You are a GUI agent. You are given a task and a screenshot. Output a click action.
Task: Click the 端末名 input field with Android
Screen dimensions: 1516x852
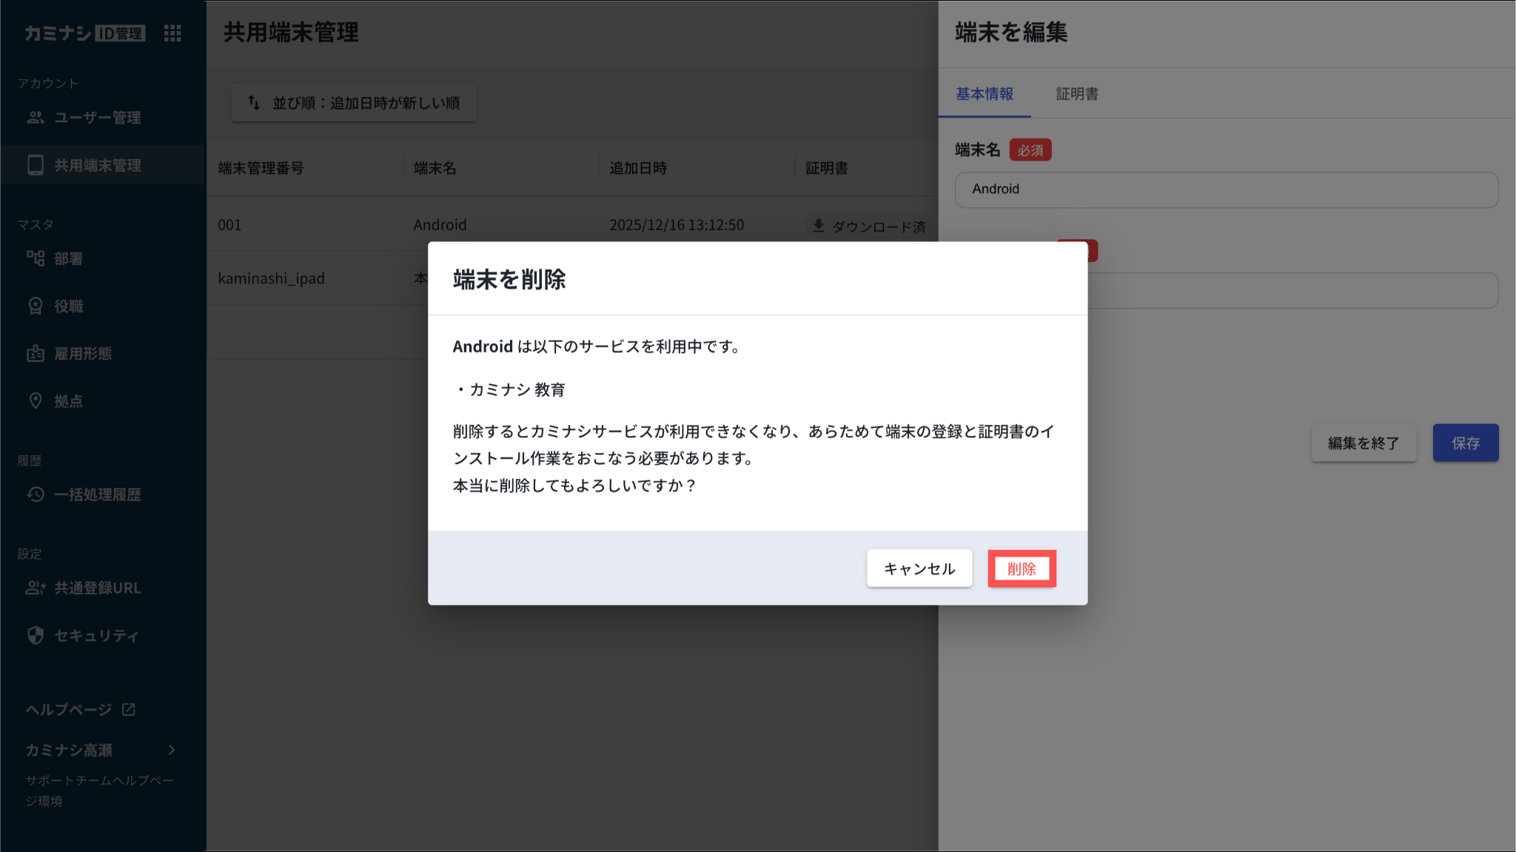[1226, 189]
